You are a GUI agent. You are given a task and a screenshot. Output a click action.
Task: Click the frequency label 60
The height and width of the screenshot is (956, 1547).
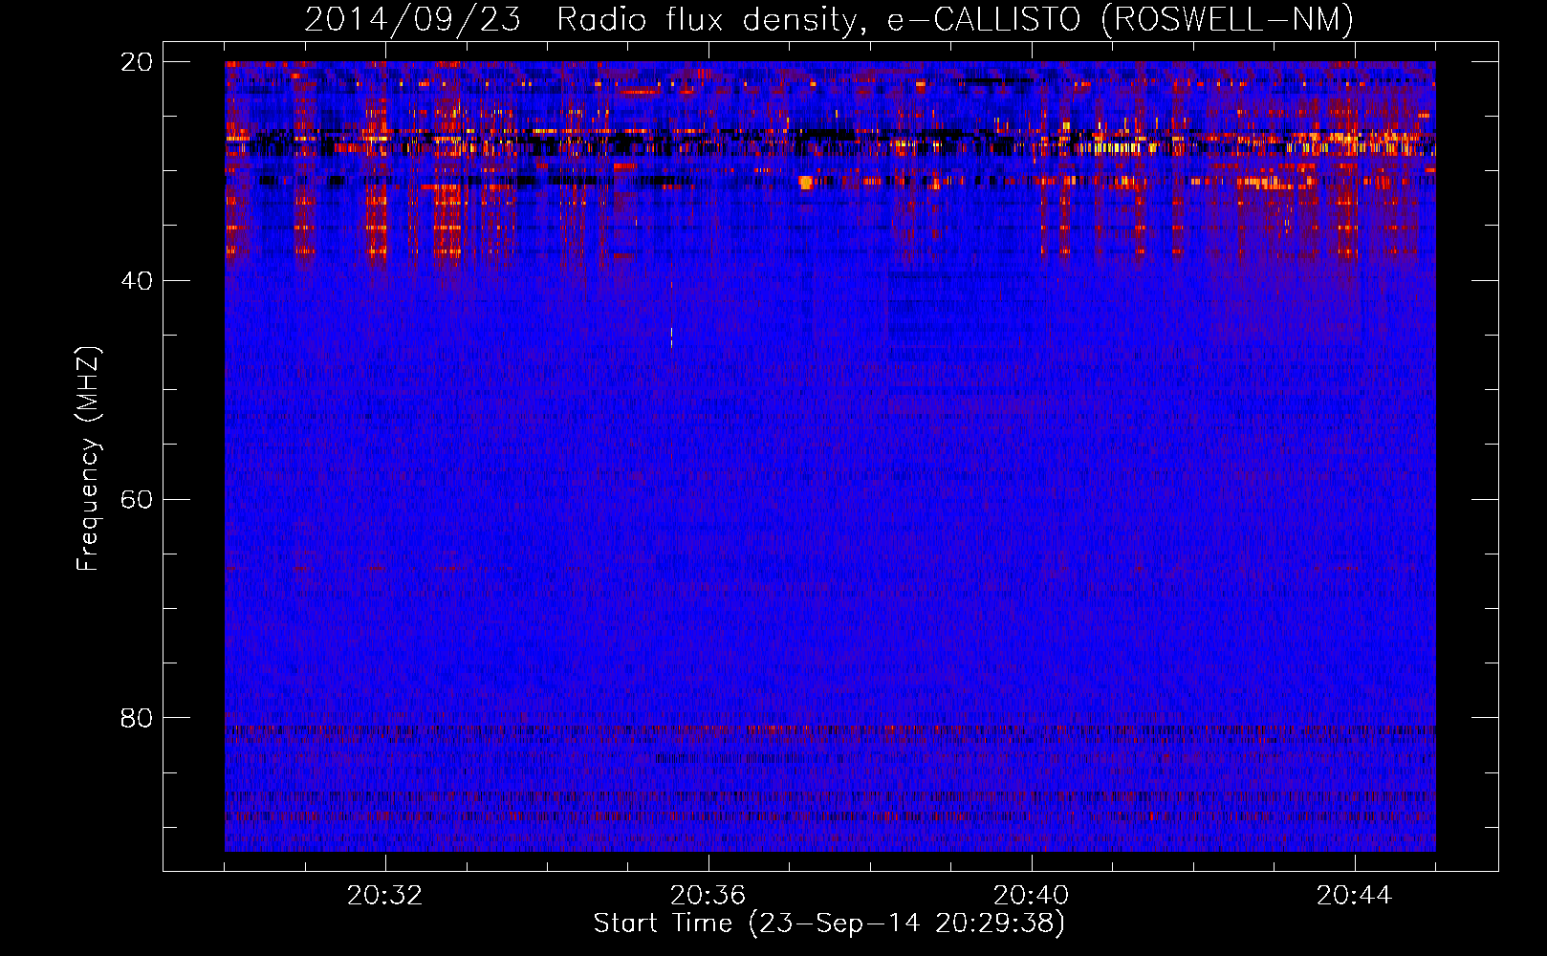pos(137,499)
